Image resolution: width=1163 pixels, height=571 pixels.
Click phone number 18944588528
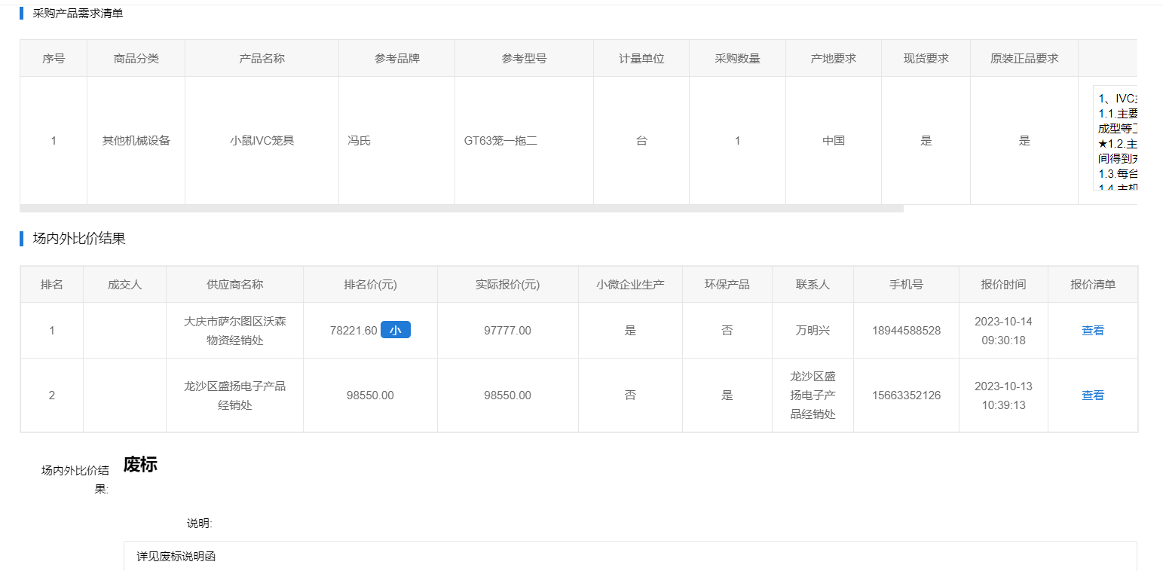[906, 331]
